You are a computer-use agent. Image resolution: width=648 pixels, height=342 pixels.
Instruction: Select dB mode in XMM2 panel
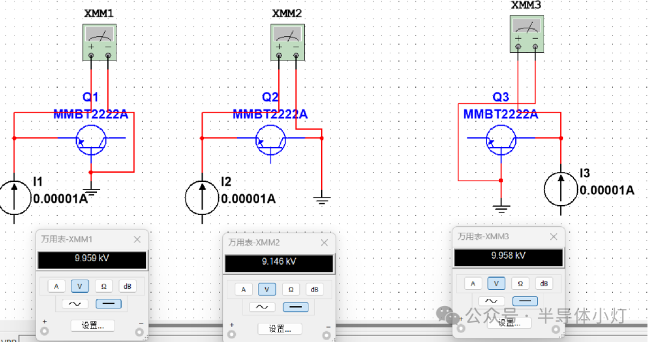point(314,290)
